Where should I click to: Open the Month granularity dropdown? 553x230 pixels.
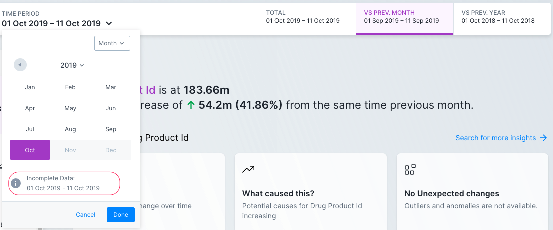(112, 43)
